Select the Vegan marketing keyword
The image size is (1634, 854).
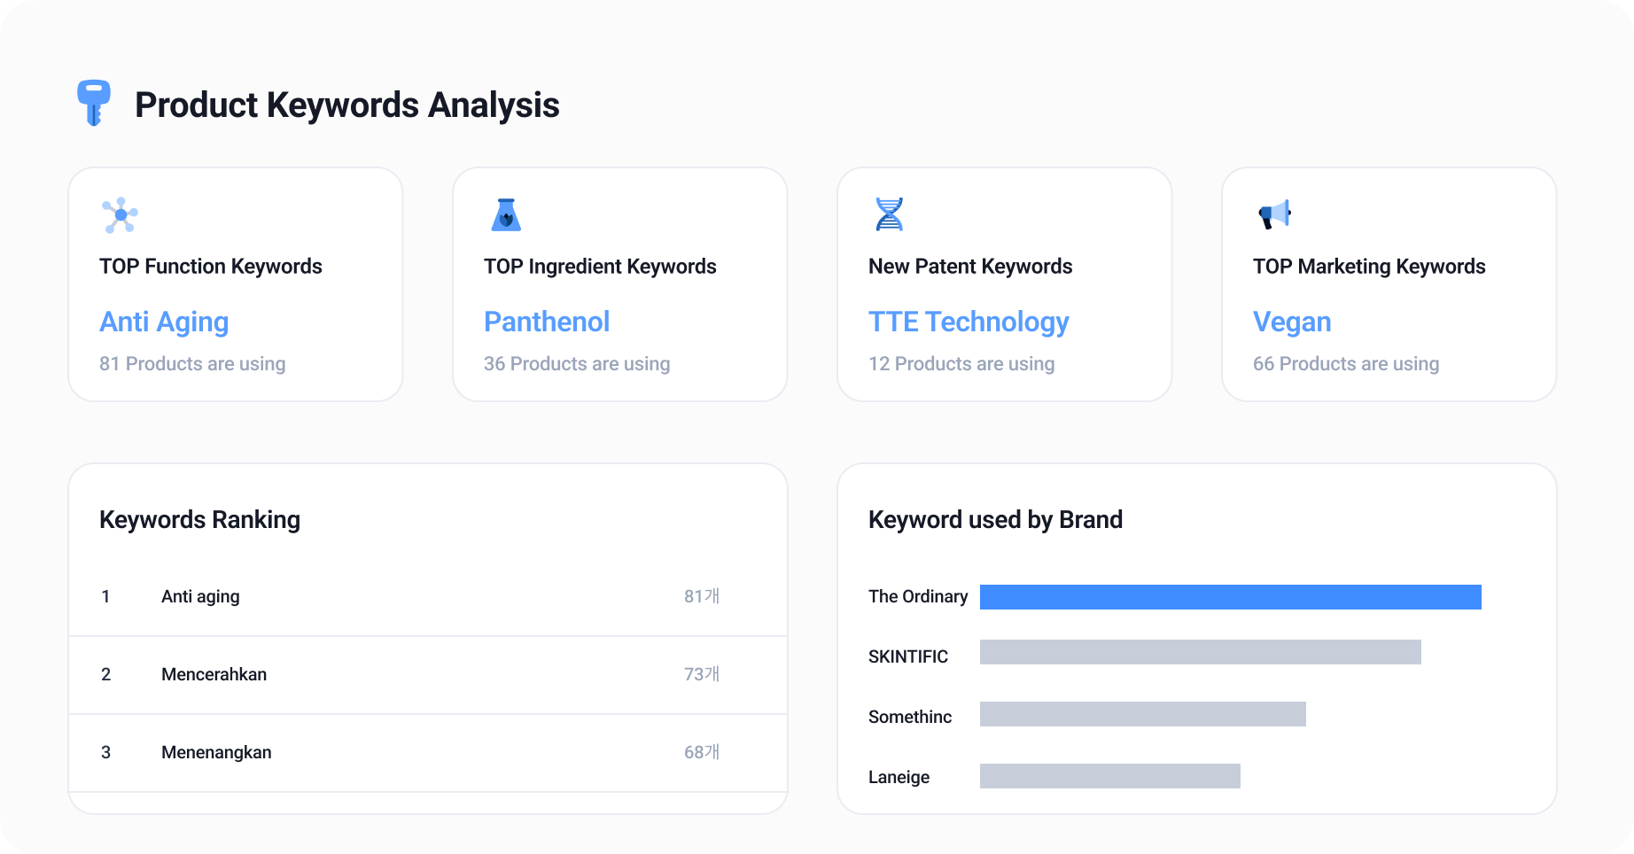coord(1292,322)
